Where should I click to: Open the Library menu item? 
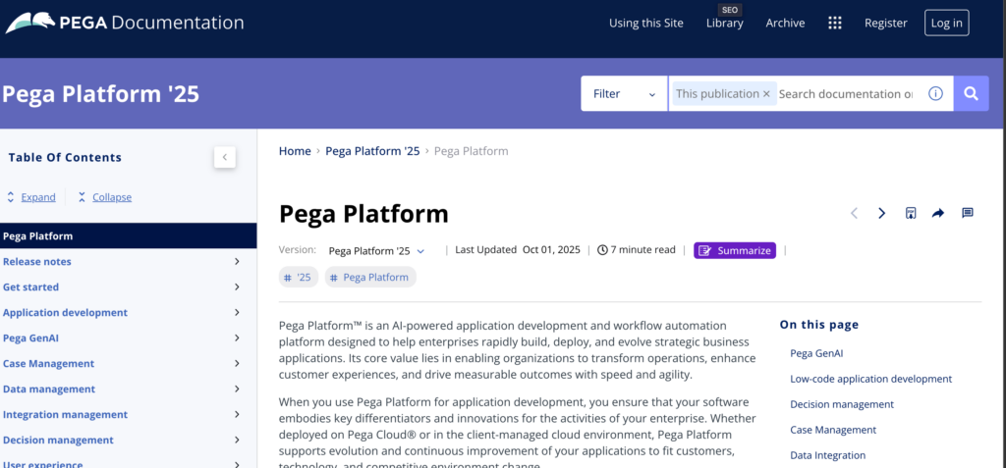click(724, 24)
